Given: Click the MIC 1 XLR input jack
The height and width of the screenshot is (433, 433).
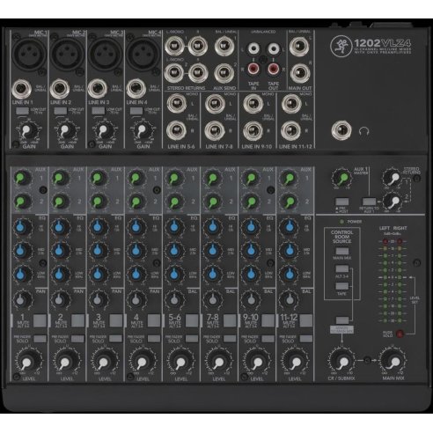Looking at the screenshot, I should 29,55.
